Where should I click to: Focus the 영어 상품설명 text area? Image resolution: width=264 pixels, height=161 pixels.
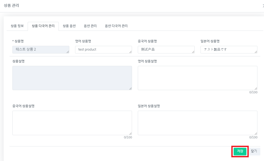point(197,78)
